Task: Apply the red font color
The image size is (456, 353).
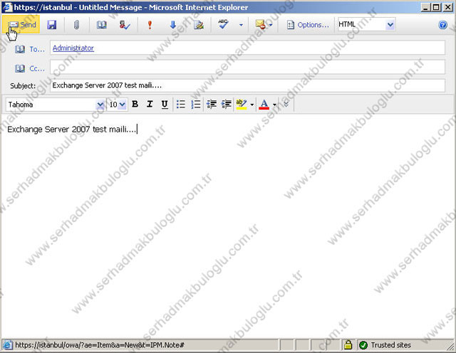Action: click(x=264, y=105)
